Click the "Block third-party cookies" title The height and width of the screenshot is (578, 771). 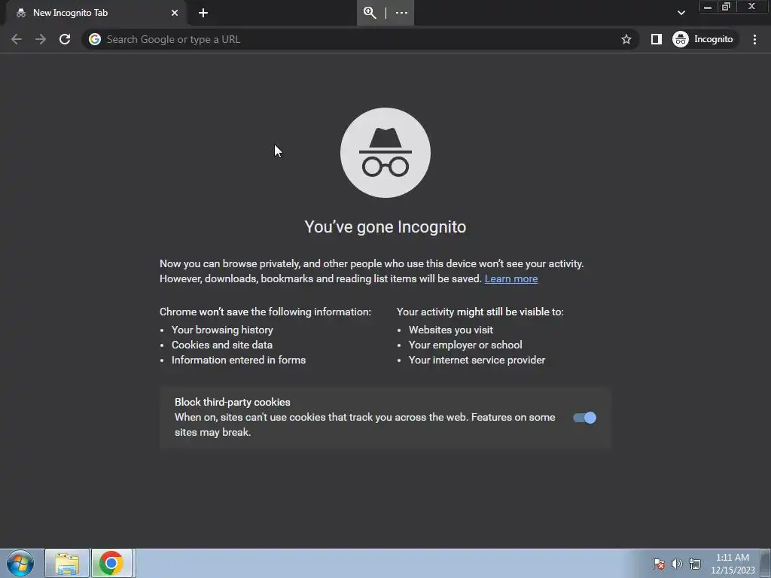233,402
